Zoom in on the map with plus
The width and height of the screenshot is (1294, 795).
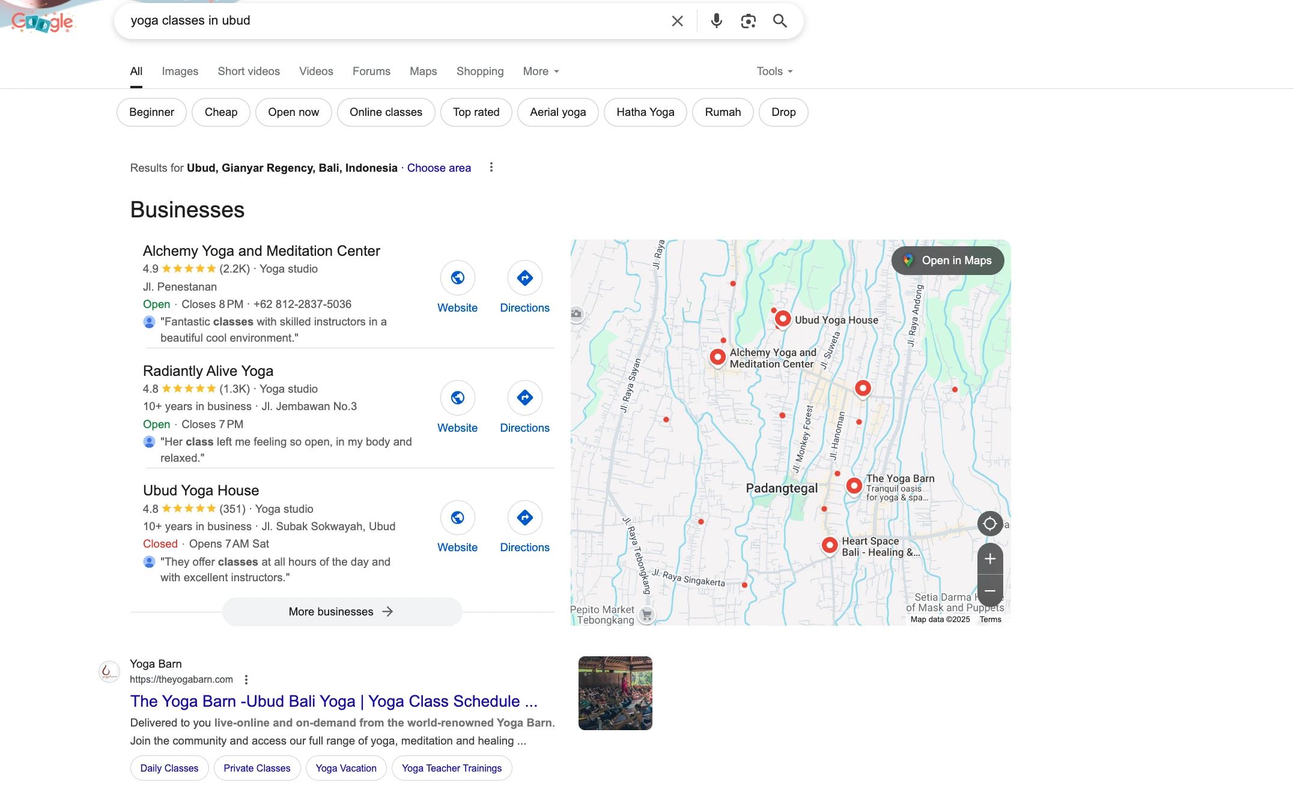(x=990, y=559)
